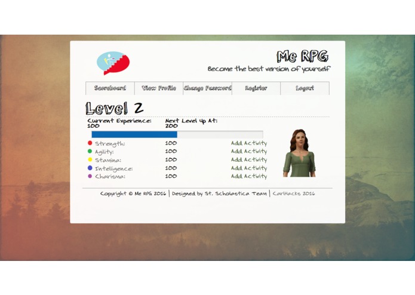Click the Strength stat label
415x295 pixels.
pyautogui.click(x=110, y=144)
